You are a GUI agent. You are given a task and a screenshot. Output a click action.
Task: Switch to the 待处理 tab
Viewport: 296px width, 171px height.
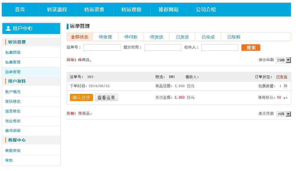(x=105, y=37)
